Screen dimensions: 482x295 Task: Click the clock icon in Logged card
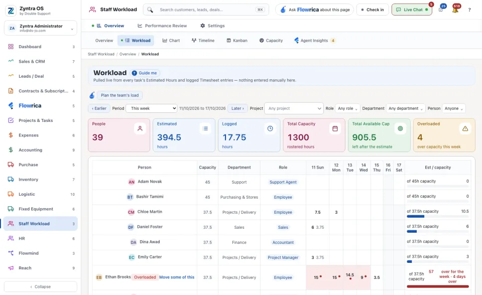270,128
